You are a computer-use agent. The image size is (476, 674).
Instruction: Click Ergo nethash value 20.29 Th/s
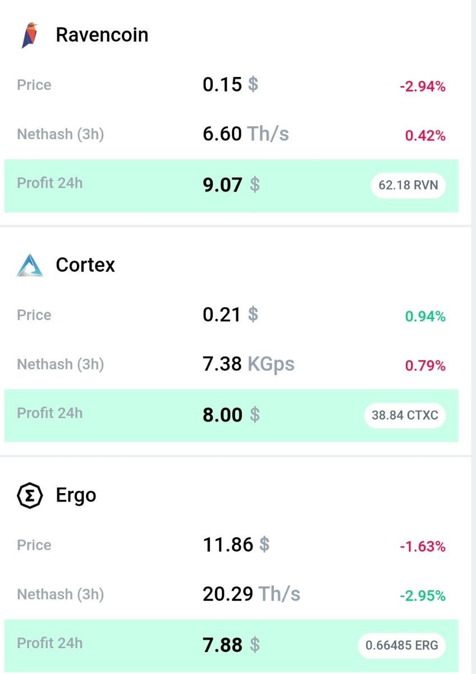[x=251, y=594]
